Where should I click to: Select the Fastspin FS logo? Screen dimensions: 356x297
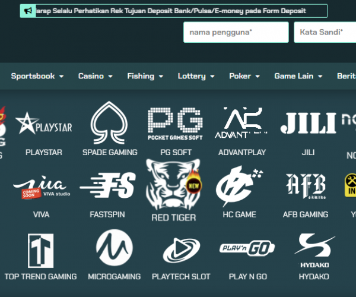pos(107,187)
